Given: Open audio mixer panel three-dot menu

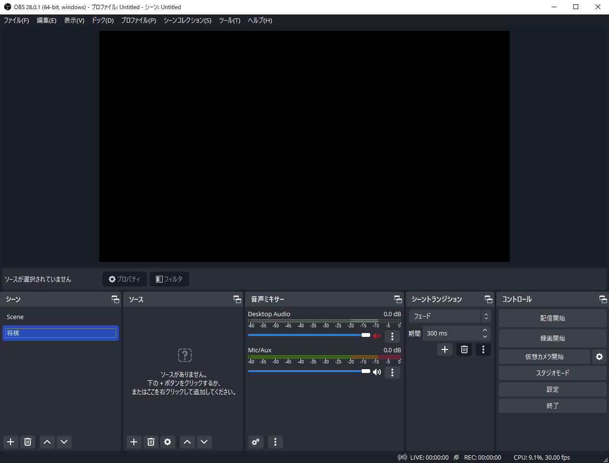Looking at the screenshot, I should coord(275,442).
